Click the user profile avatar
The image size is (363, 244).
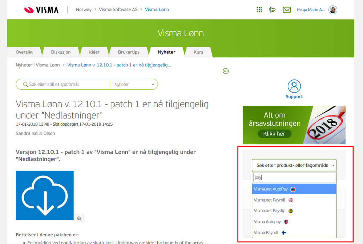point(333,10)
